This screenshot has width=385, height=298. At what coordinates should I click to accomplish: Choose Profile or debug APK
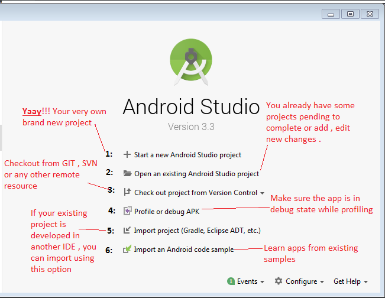[167, 211]
